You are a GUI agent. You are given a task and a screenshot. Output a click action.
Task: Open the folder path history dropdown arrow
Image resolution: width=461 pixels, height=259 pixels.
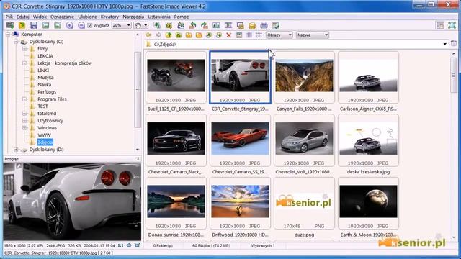click(445, 44)
